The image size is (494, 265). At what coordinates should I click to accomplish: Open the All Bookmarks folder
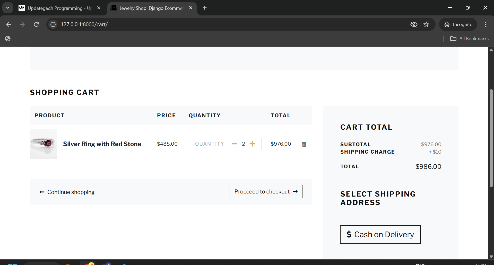[x=469, y=39]
